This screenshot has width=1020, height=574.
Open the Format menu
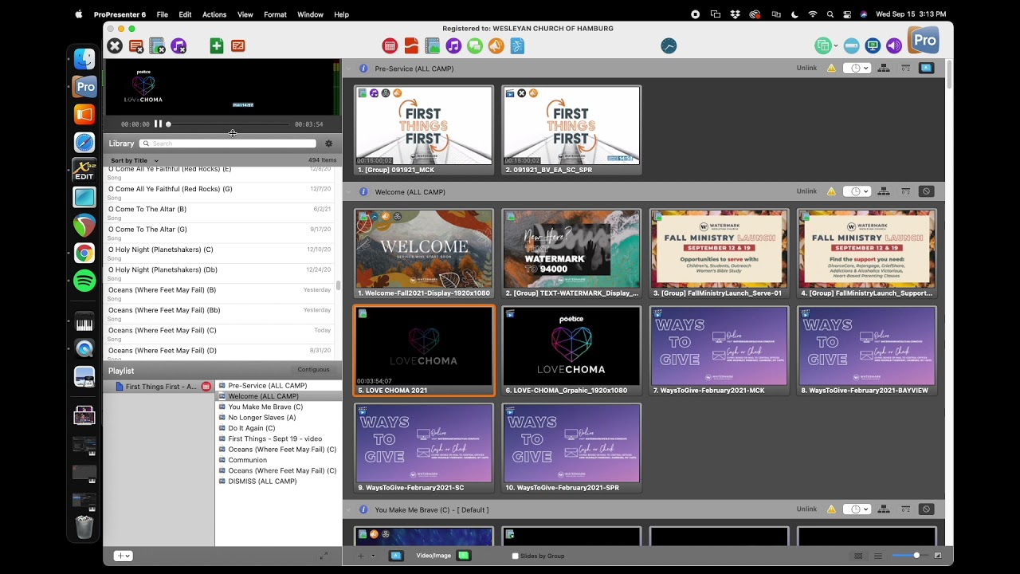pyautogui.click(x=275, y=14)
